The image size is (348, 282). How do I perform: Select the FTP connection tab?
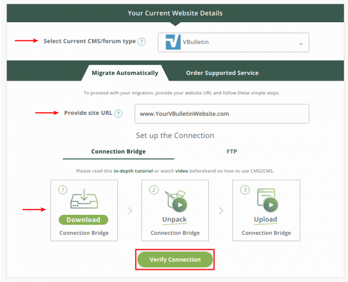(232, 151)
